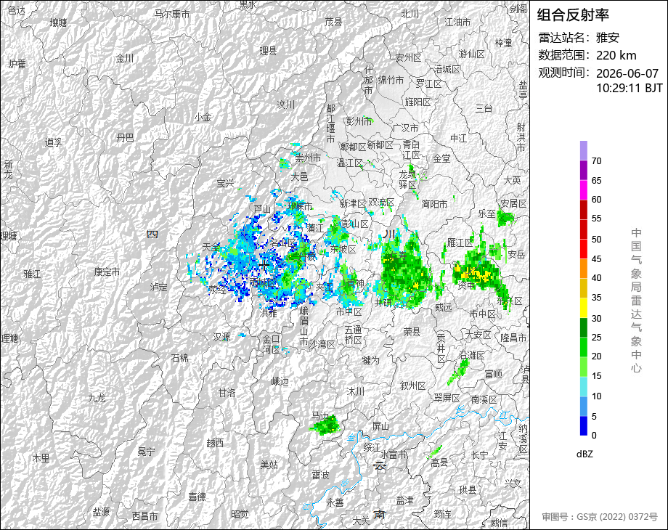Click the legend value label 70
This screenshot has height=530, width=668.
pos(596,161)
